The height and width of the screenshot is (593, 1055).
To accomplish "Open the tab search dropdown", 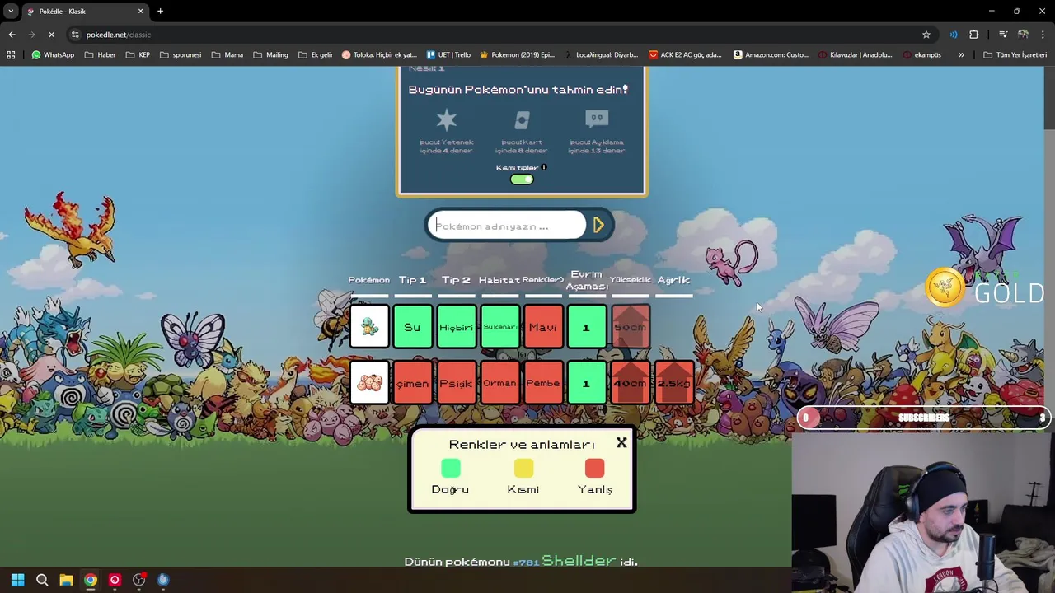I will tap(11, 12).
